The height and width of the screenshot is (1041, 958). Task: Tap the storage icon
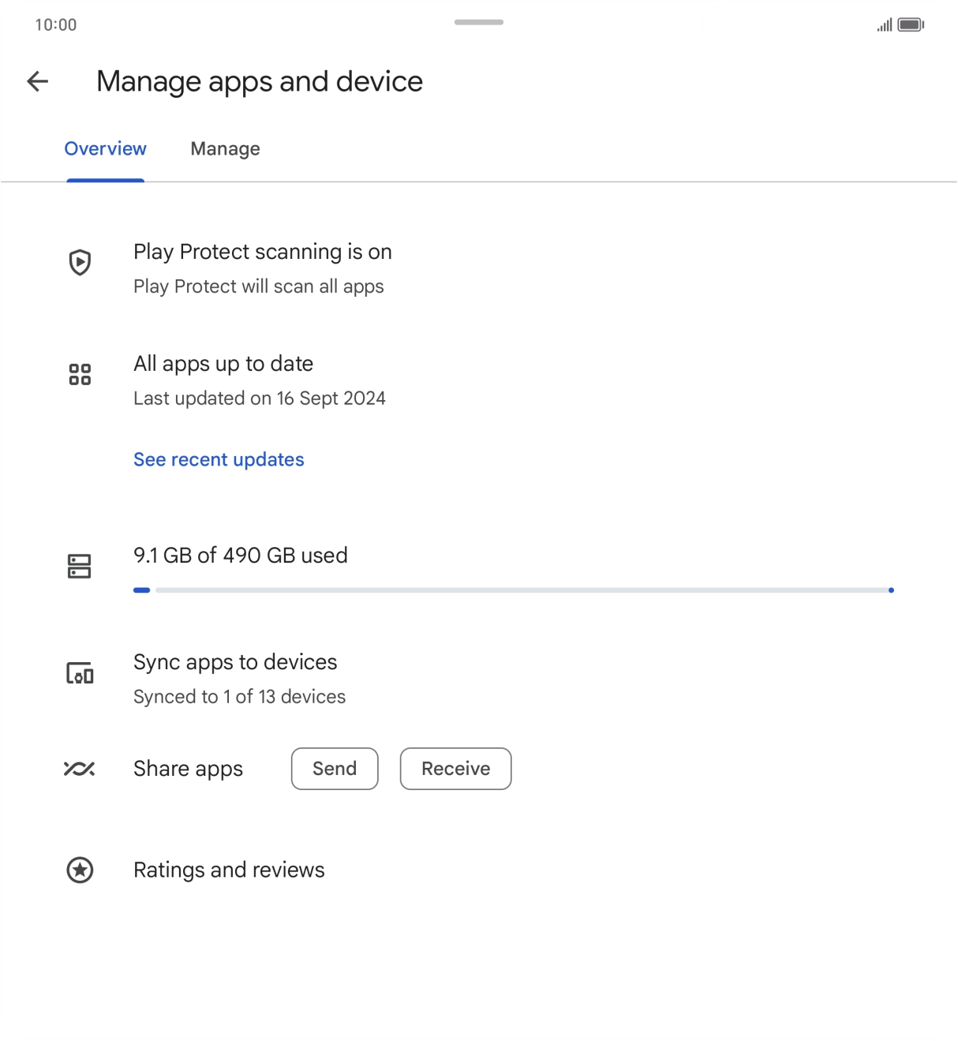pyautogui.click(x=80, y=566)
